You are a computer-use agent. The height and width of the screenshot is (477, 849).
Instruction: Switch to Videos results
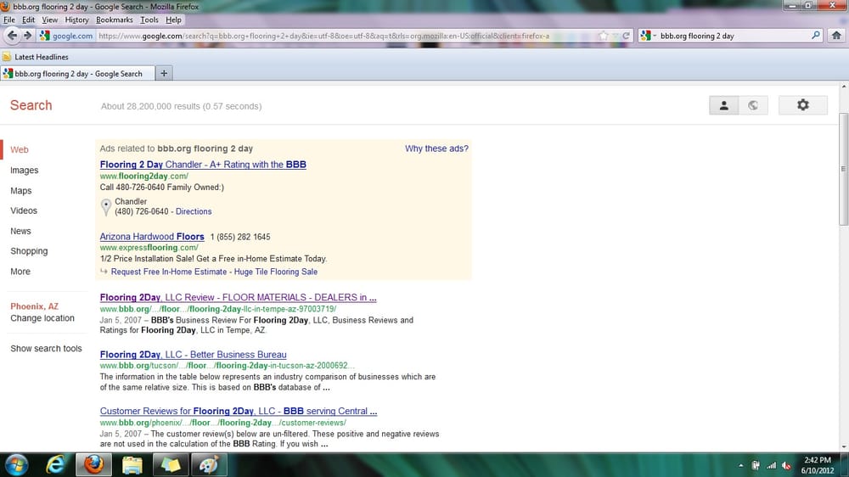pyautogui.click(x=24, y=210)
